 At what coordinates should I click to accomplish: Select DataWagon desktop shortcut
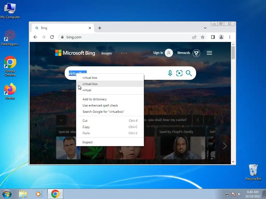(10, 38)
